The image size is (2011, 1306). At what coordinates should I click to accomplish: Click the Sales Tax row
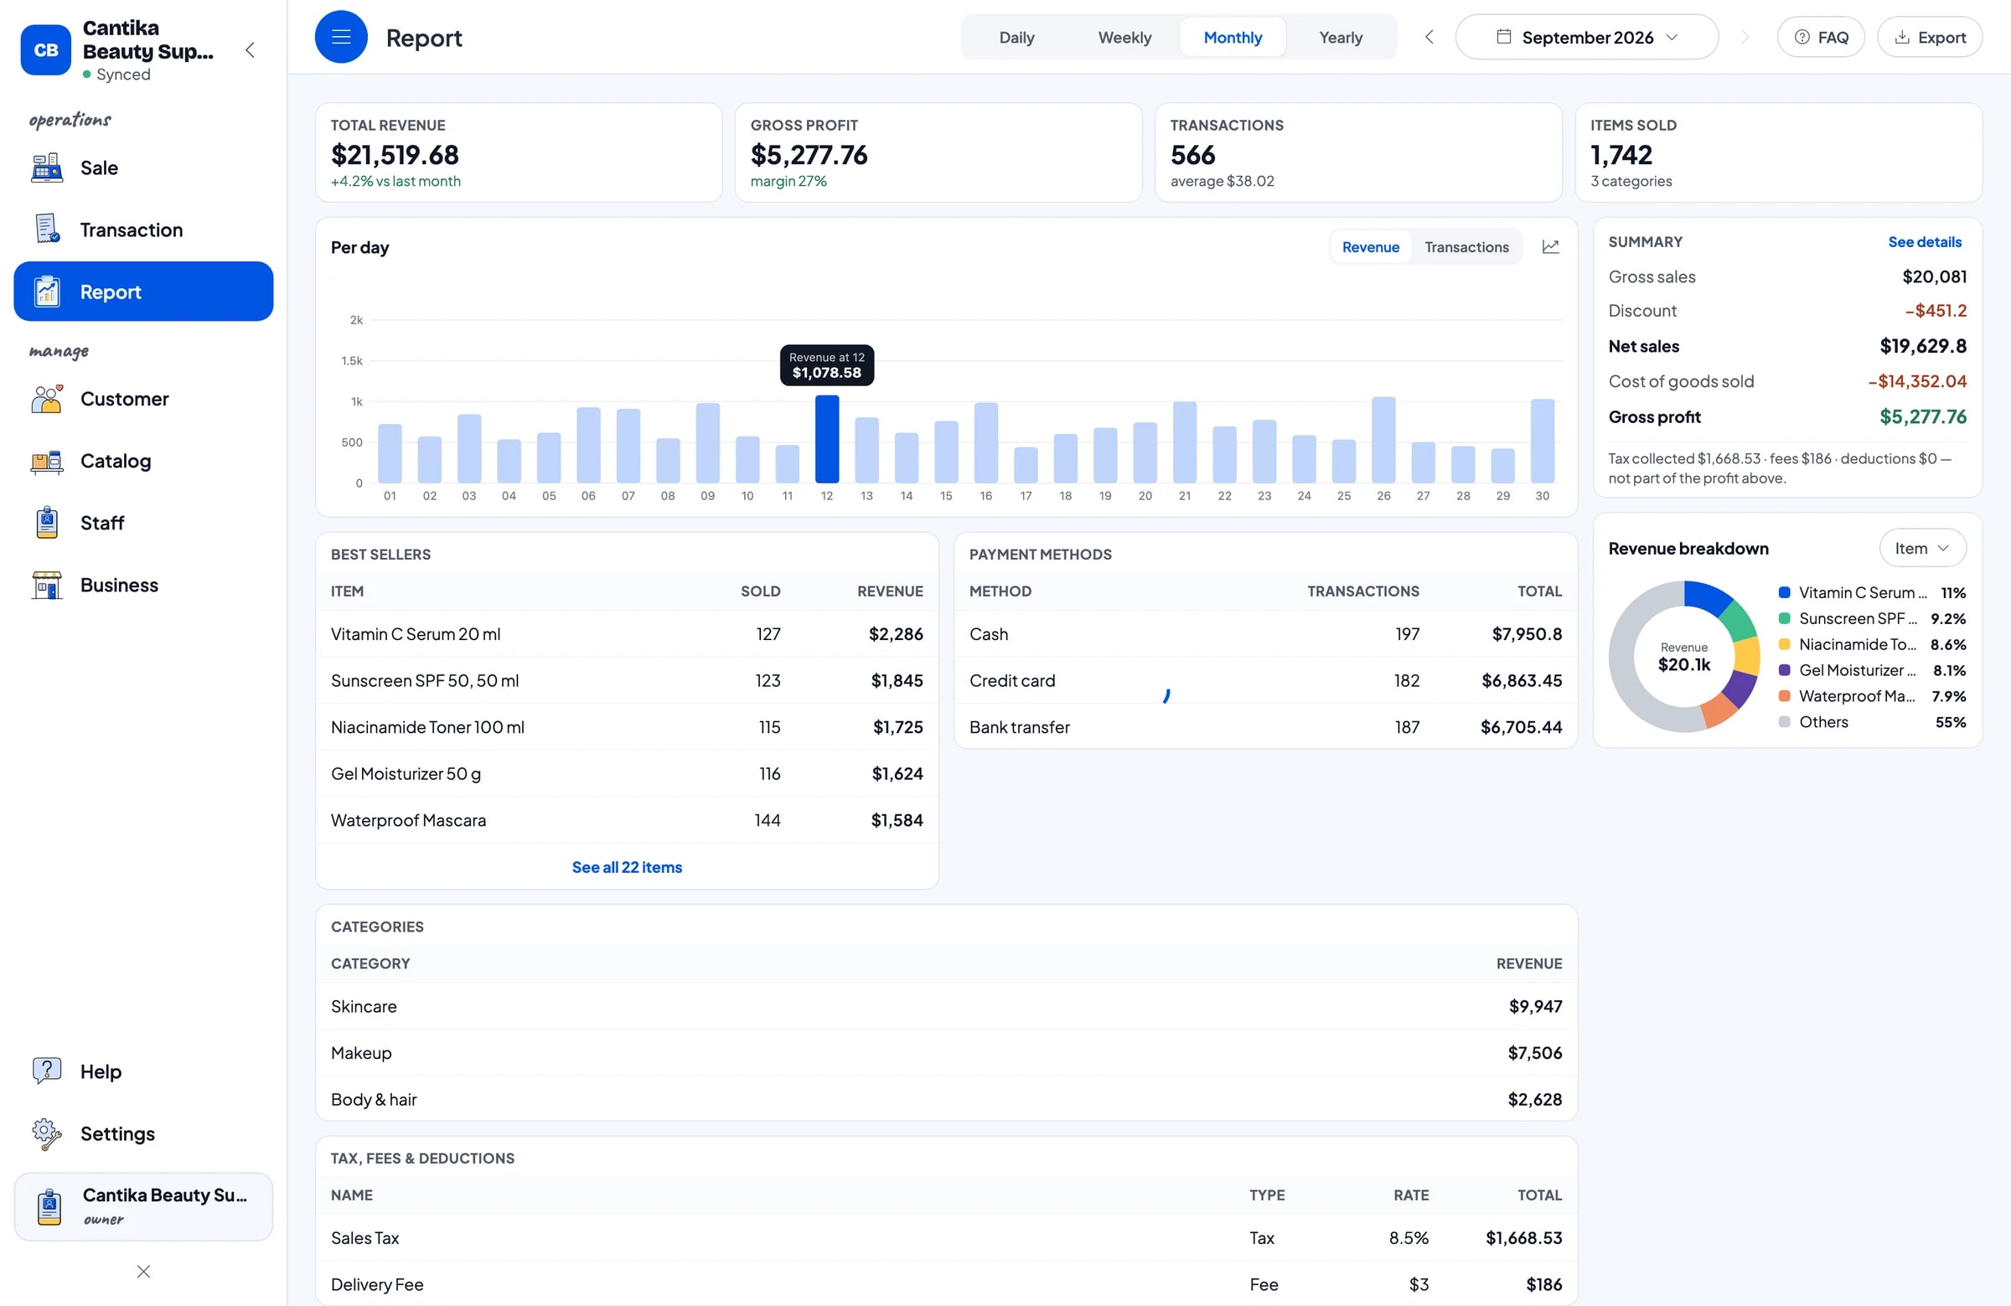(946, 1237)
